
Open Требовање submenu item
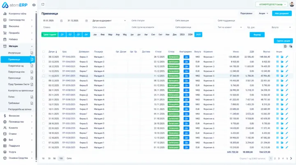point(14,103)
